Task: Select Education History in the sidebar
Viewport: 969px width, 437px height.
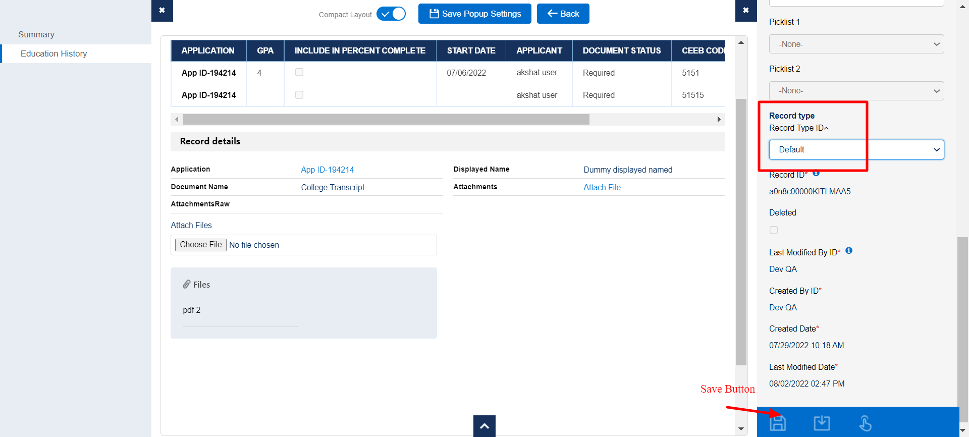Action: (x=53, y=53)
